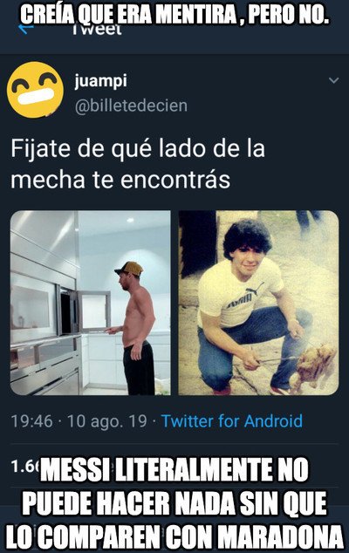
Task: Select the 10 ago. 19 date
Action: (107, 421)
